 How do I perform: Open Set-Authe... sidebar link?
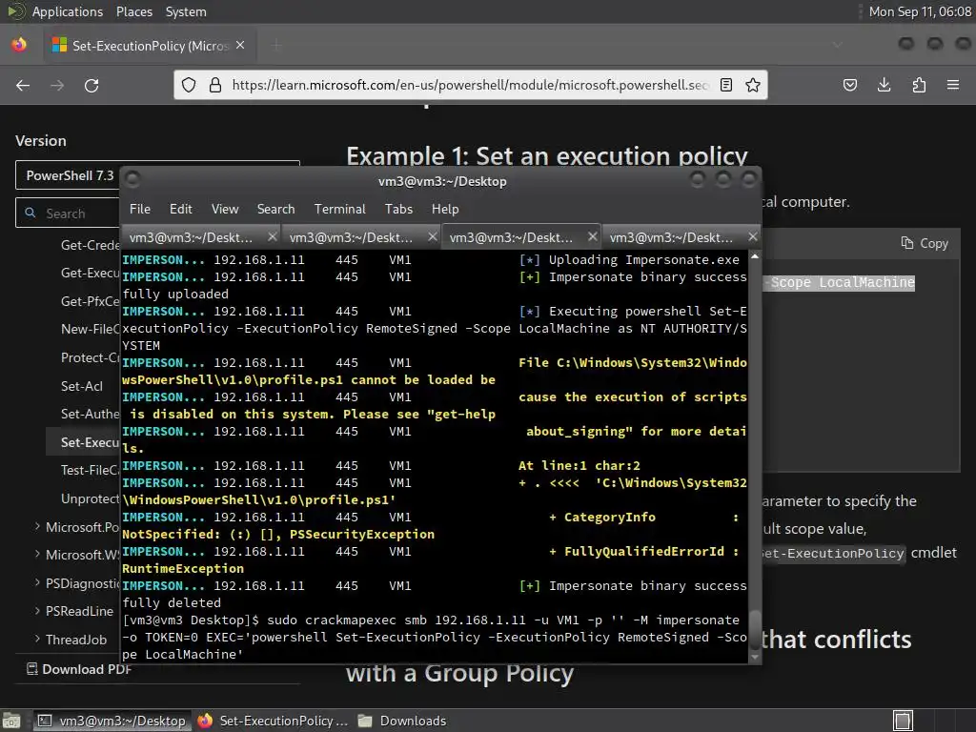tap(91, 414)
